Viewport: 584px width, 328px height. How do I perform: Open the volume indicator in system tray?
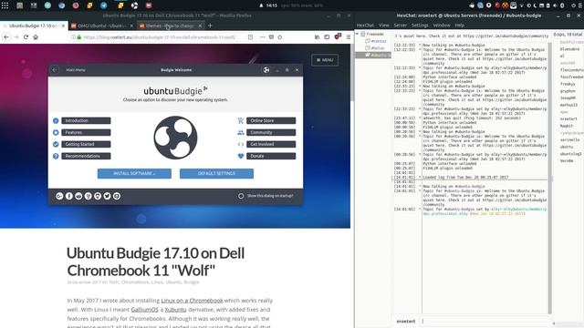pyautogui.click(x=556, y=5)
